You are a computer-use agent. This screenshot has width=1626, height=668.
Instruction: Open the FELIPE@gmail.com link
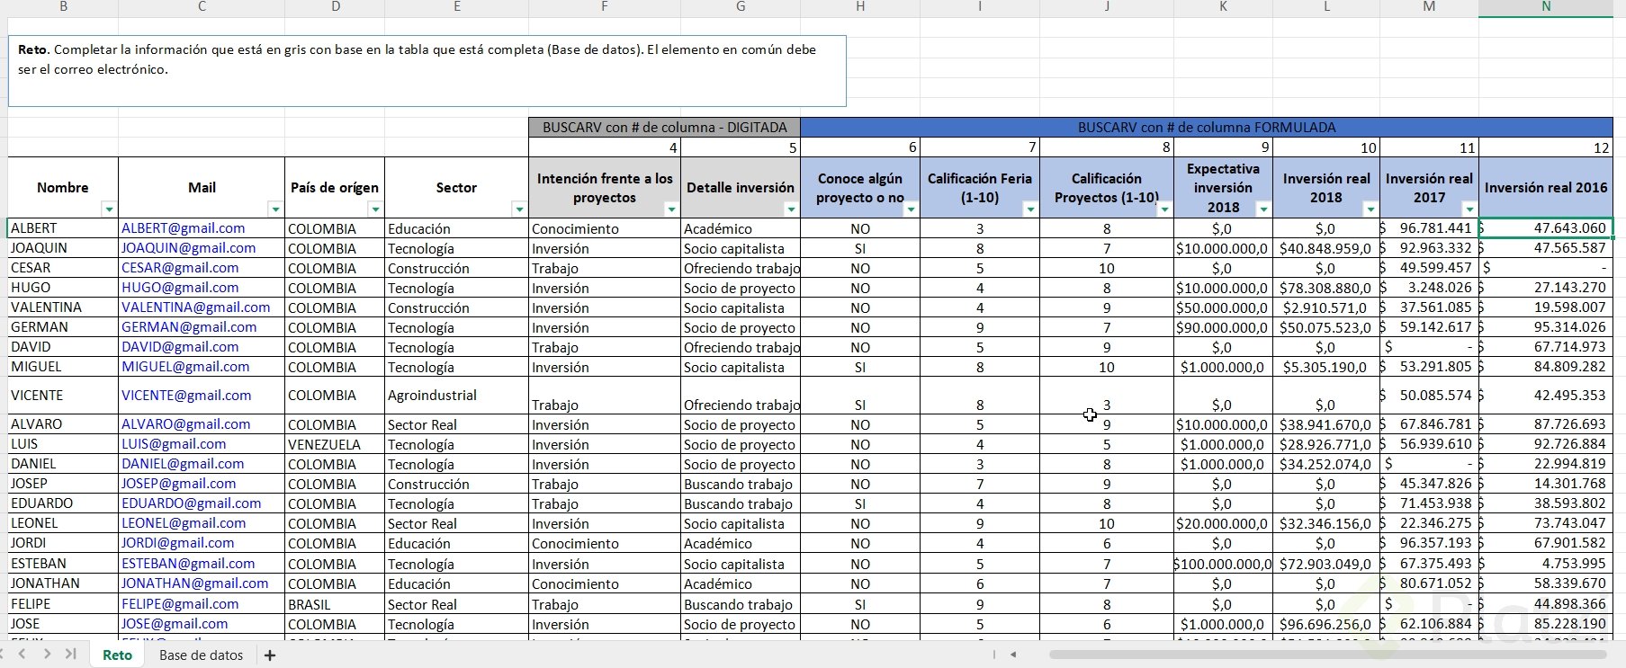click(180, 604)
